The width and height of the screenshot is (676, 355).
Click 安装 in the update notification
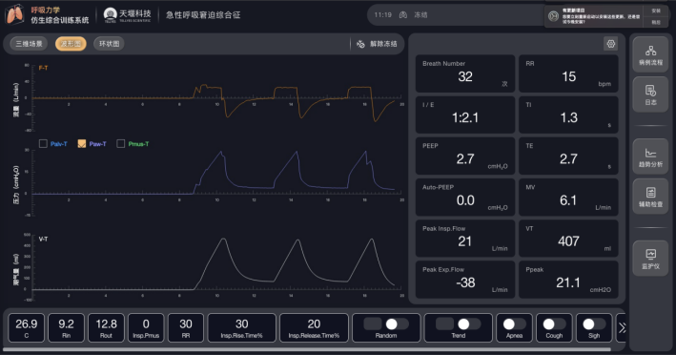coord(656,10)
